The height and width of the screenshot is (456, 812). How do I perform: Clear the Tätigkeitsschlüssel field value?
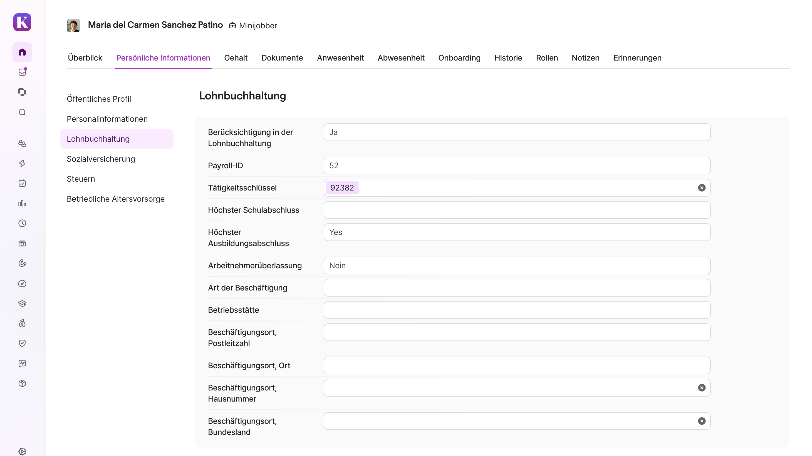(701, 188)
